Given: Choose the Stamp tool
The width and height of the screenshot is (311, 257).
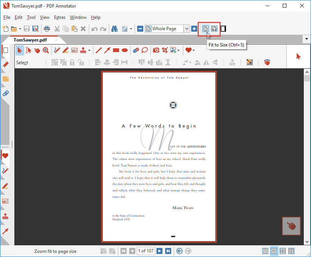Looking at the screenshot, I should coord(84,50).
